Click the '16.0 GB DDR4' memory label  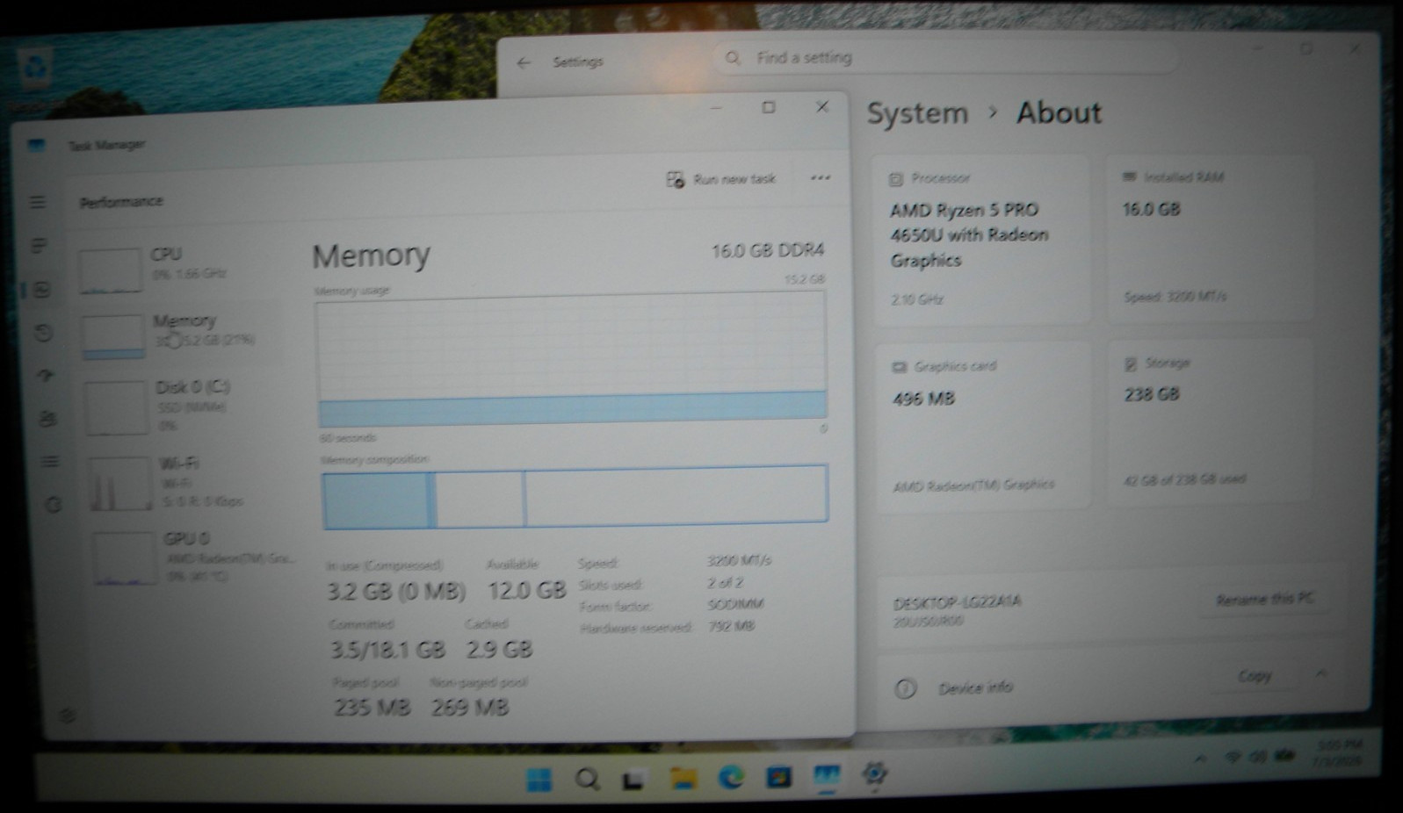pos(768,251)
